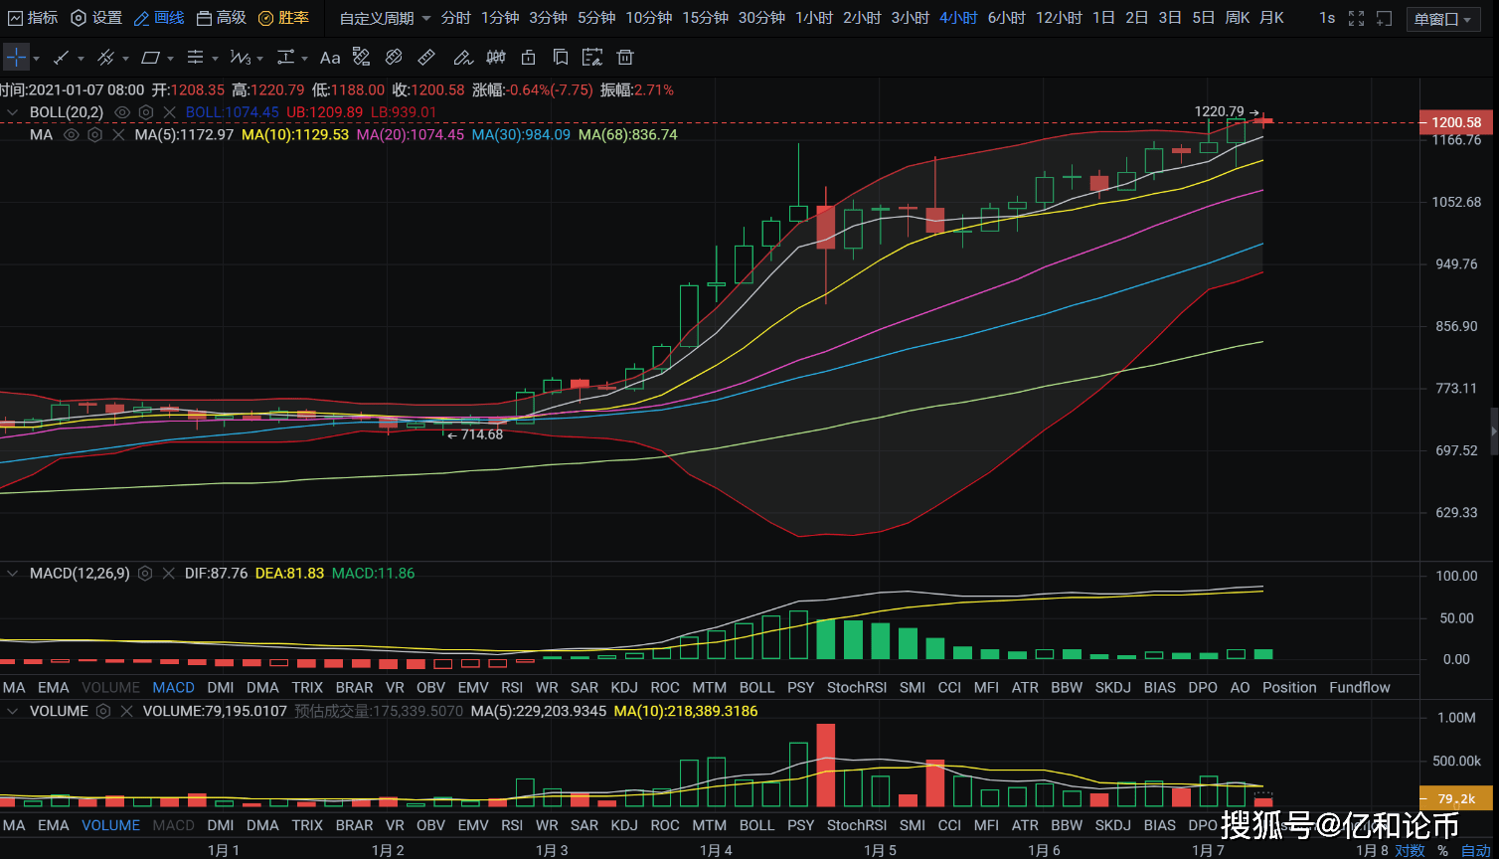Toggle percent (%) scale mode
The width and height of the screenshot is (1499, 859).
(x=1442, y=851)
